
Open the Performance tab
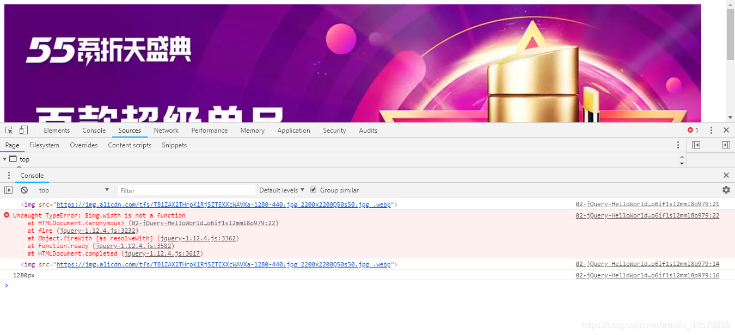pos(210,131)
